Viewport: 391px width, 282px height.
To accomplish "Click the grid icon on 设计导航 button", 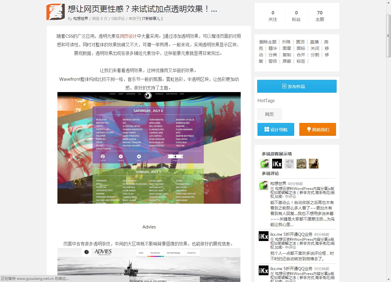I will pos(267,129).
